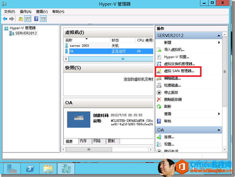Click Hyper-V Manager taskbar icon
This screenshot has height=177, width=235.
click(66, 169)
